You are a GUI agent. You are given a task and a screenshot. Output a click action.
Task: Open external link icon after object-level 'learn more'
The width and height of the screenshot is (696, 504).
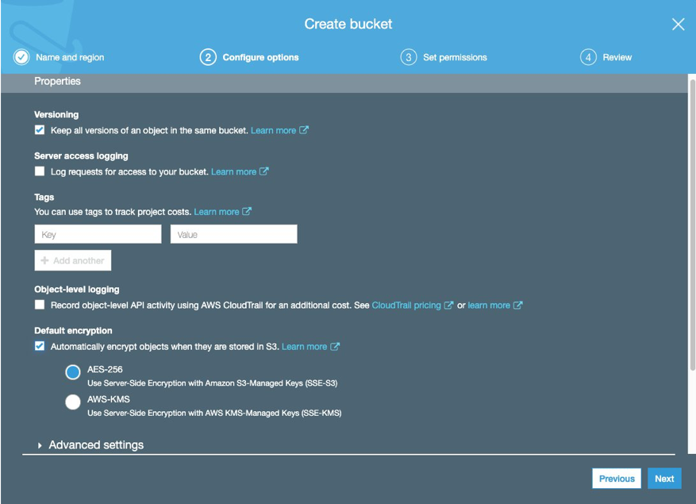coord(518,305)
